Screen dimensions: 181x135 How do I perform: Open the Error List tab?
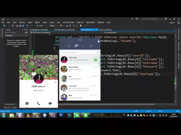7,107
